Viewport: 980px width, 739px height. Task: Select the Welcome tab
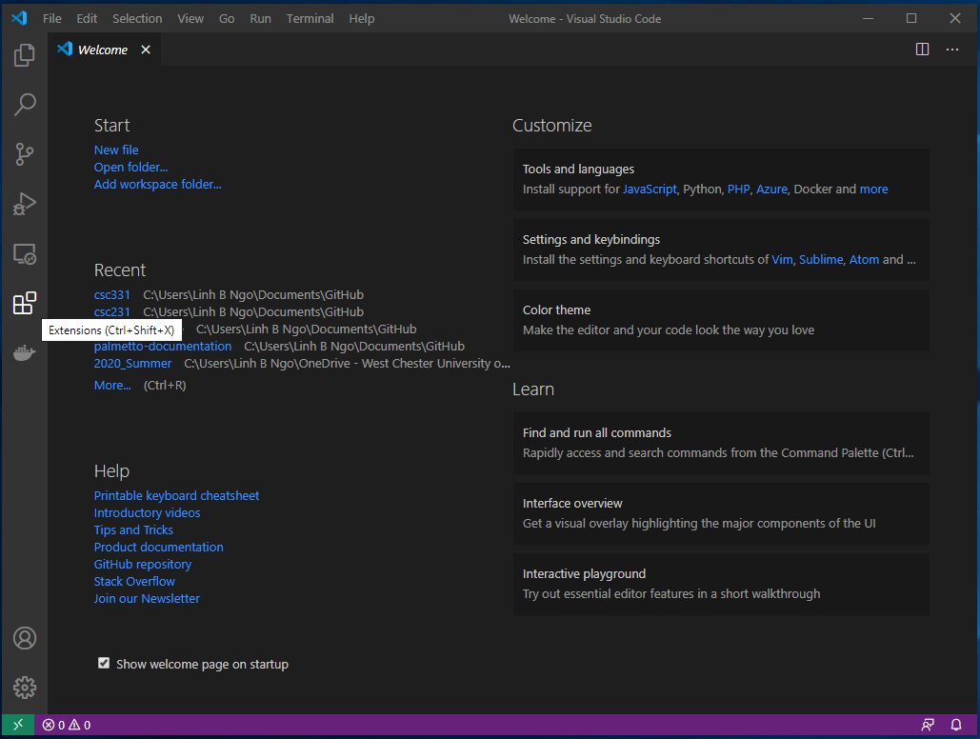[104, 50]
